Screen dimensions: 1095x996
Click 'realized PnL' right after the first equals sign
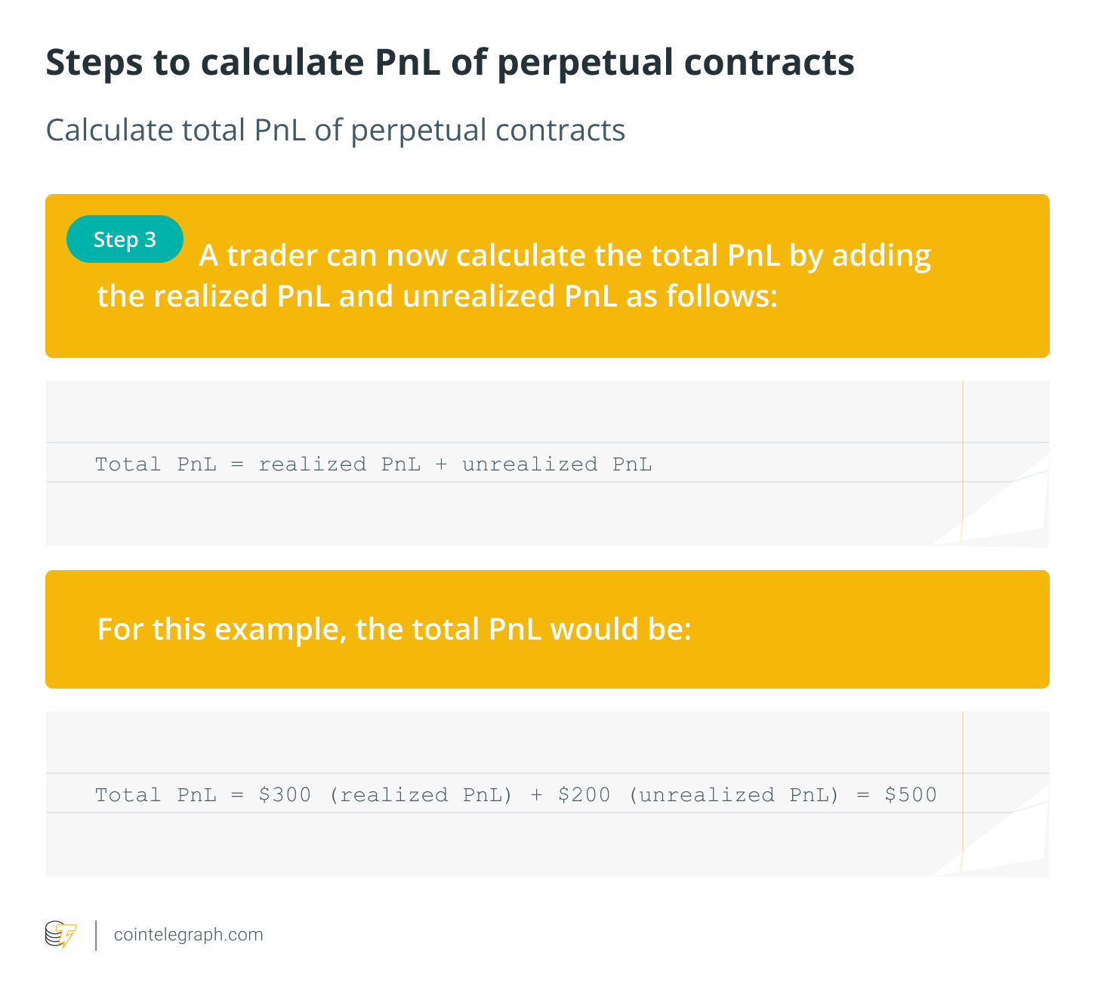click(339, 464)
